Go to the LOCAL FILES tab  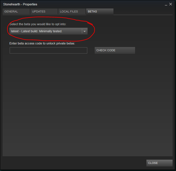(72, 11)
